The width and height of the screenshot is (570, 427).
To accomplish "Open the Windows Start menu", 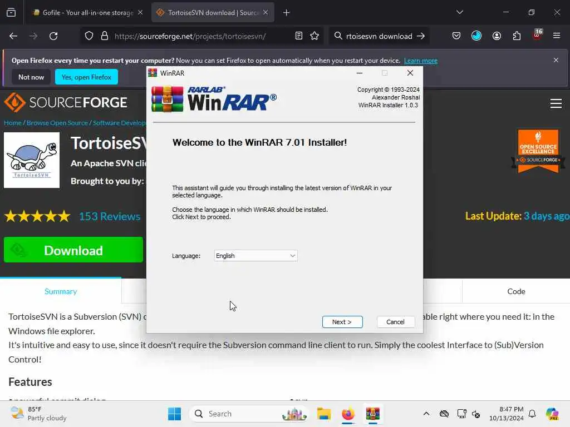I will point(174,414).
